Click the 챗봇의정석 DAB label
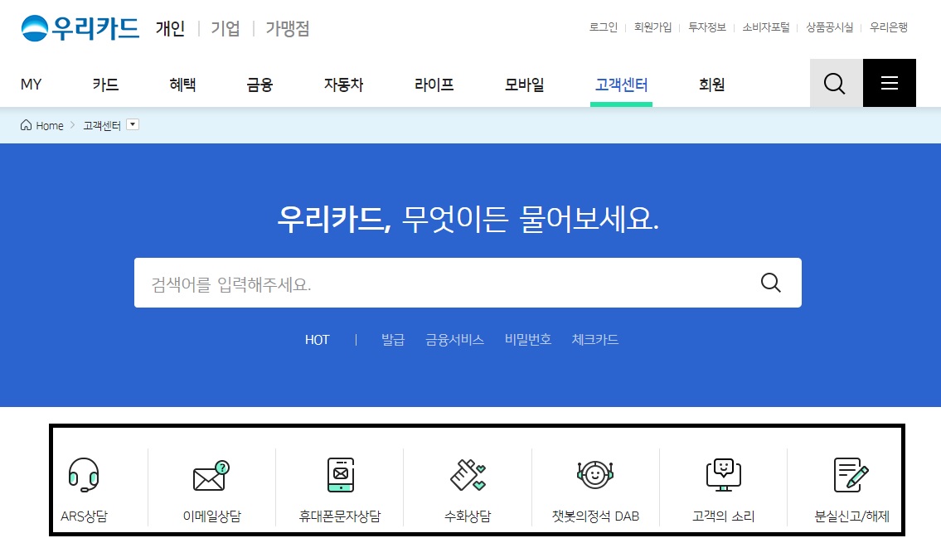The width and height of the screenshot is (941, 538). tap(595, 516)
